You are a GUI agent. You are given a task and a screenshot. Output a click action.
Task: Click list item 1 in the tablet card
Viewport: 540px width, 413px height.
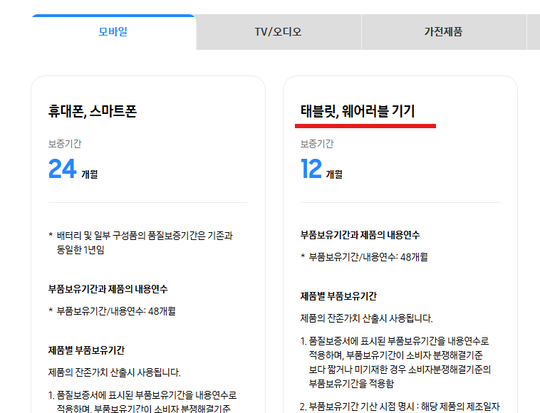[x=399, y=362]
